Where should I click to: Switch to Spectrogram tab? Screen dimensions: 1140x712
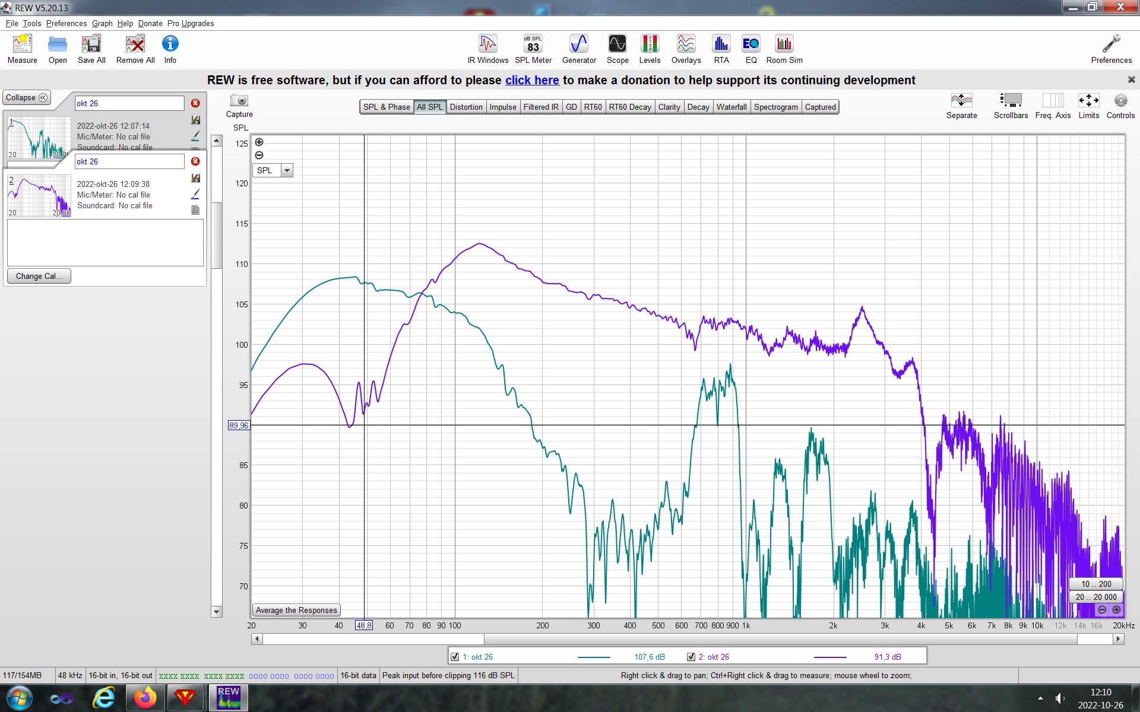click(776, 107)
